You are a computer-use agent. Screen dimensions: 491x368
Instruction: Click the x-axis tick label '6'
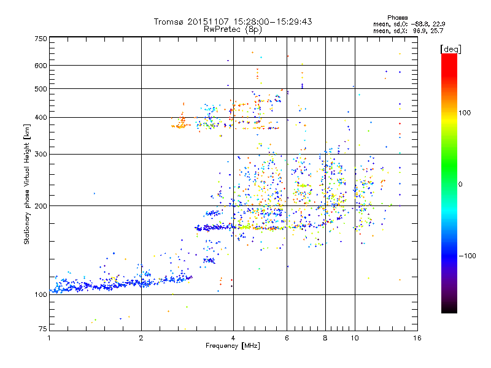click(287, 338)
